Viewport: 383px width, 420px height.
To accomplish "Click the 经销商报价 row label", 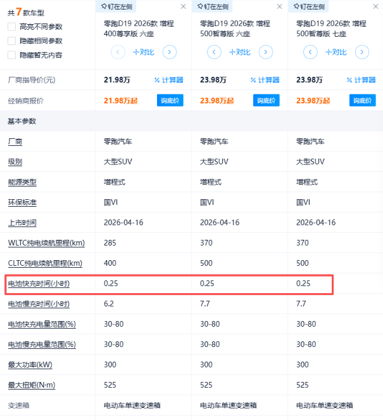I will (25, 101).
